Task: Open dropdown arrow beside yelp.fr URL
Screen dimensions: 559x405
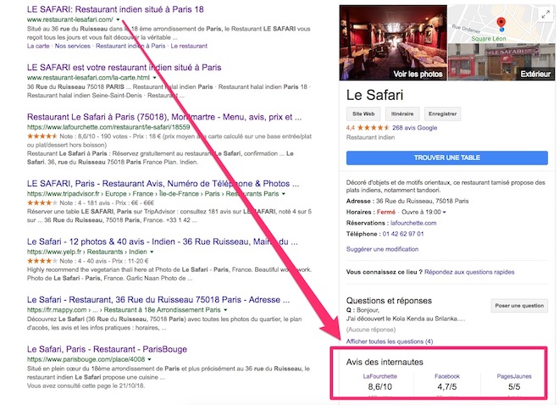Action: tap(152, 252)
